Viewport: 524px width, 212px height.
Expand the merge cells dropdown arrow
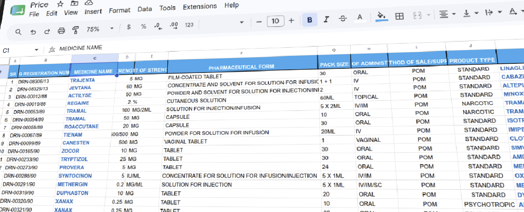point(429,15)
